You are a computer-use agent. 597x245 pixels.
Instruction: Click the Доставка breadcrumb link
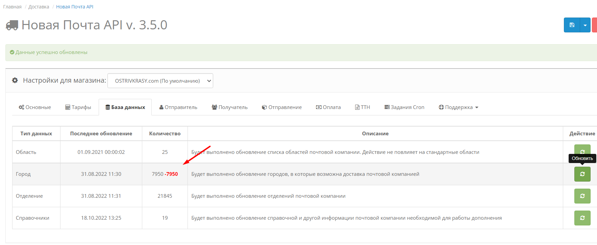coord(39,7)
